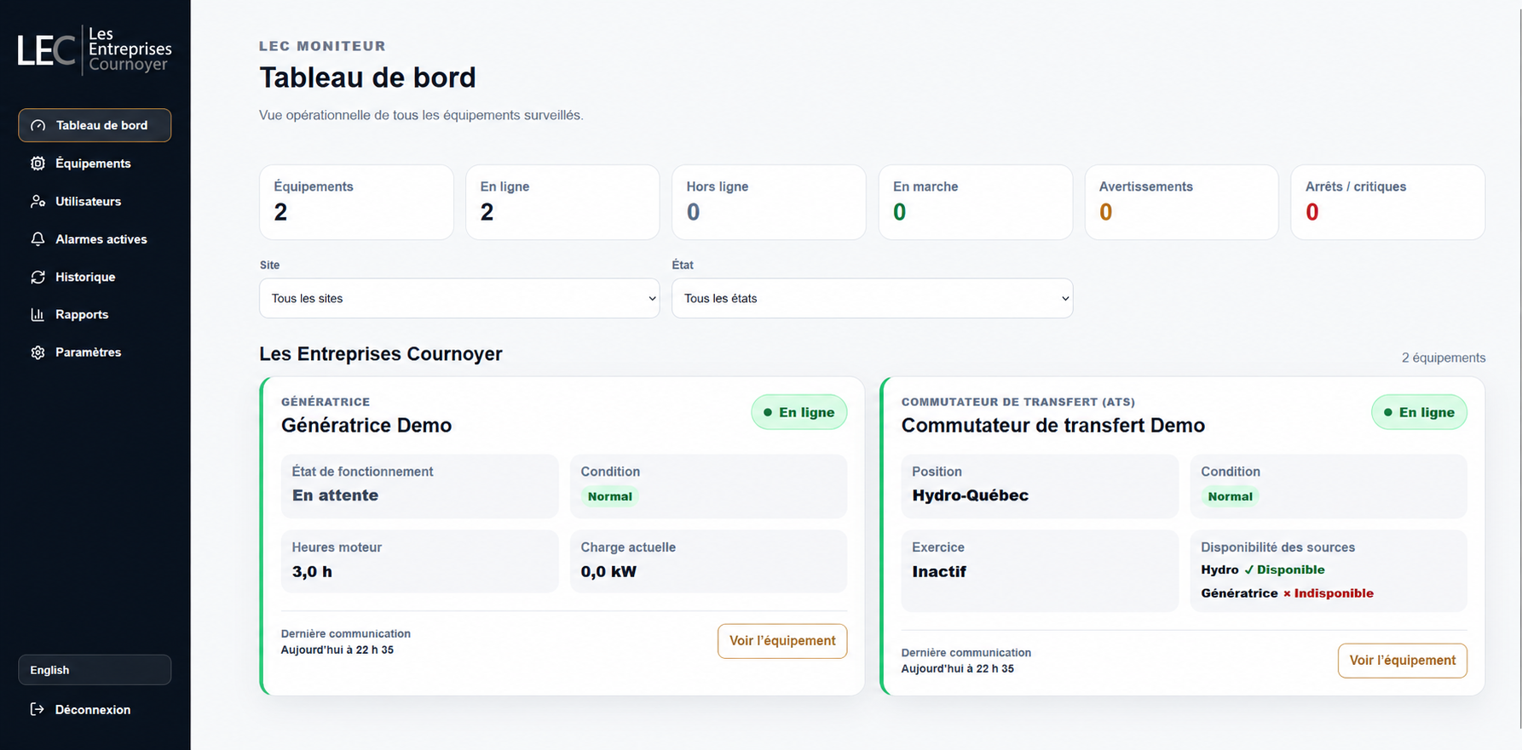1522x750 pixels.
Task: Click the '3,0 h' engine hours value
Action: coord(312,572)
